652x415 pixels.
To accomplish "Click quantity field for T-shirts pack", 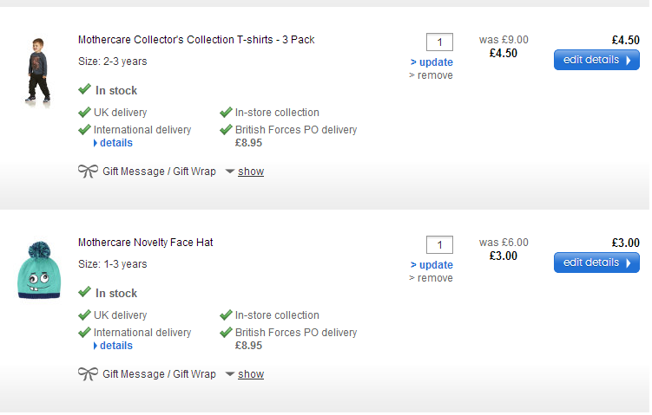I will [x=439, y=42].
